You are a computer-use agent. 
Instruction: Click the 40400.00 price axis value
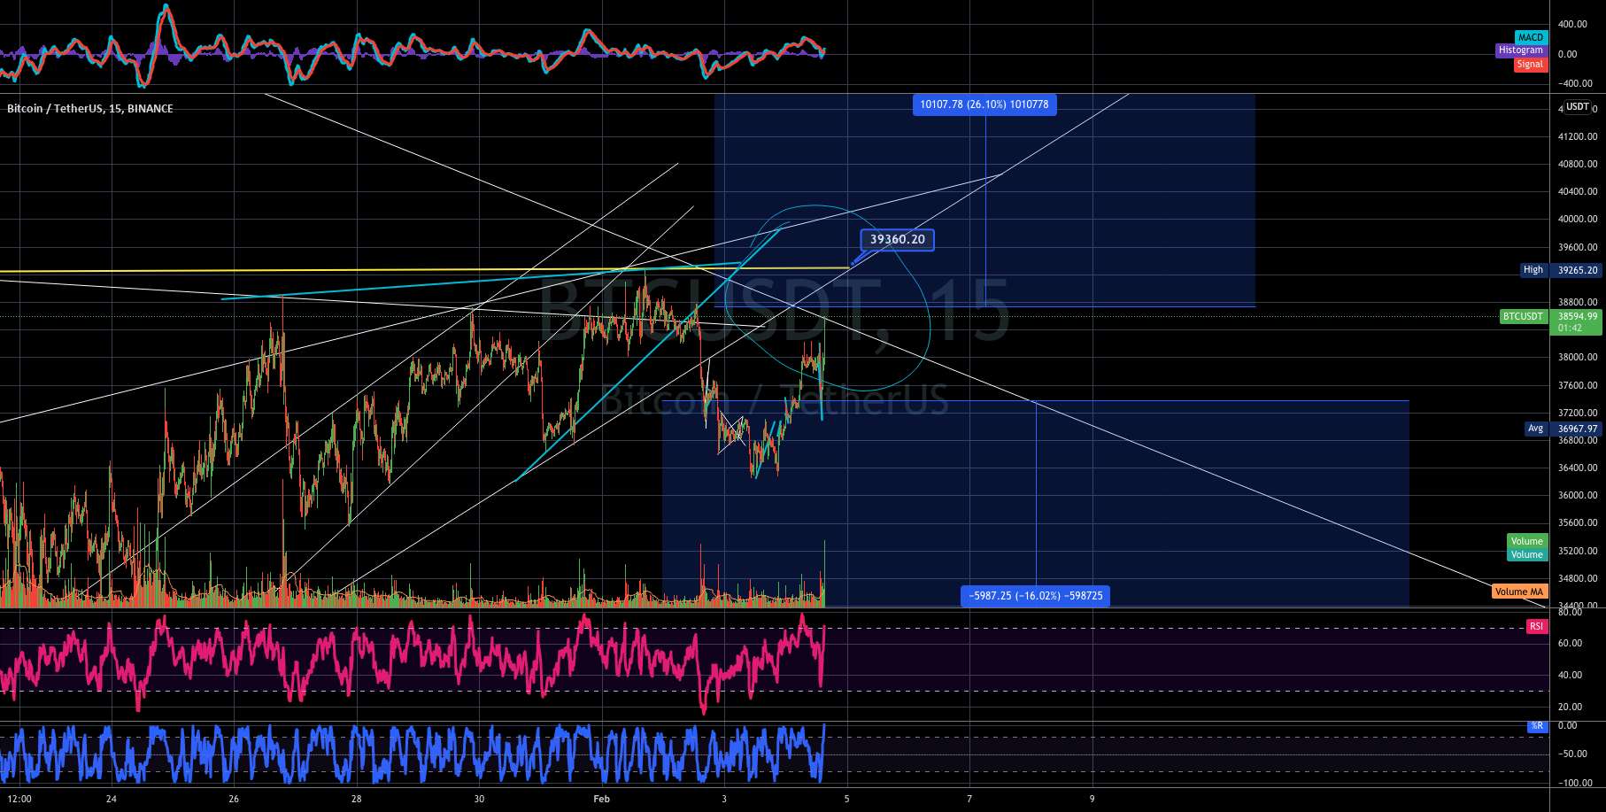[x=1578, y=191]
